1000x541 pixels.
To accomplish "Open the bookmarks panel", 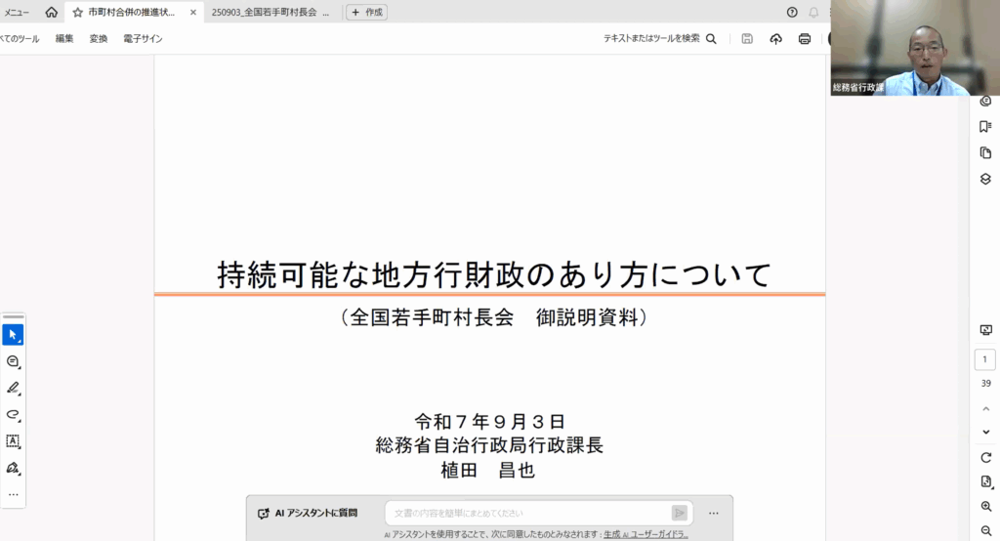I will click(x=985, y=127).
